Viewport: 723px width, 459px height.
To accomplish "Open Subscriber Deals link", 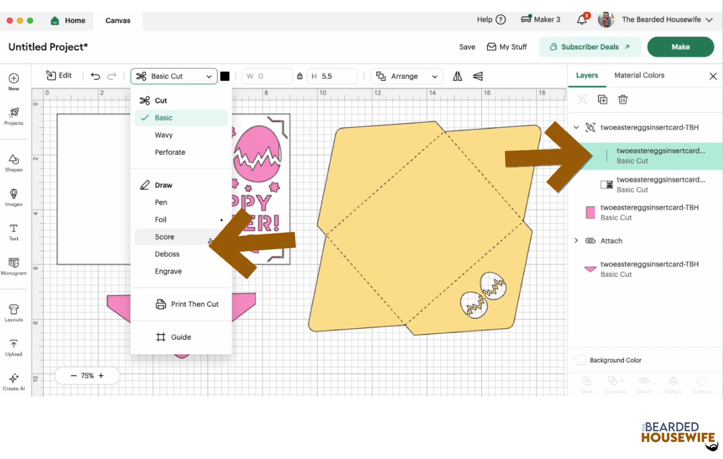I will pos(590,47).
